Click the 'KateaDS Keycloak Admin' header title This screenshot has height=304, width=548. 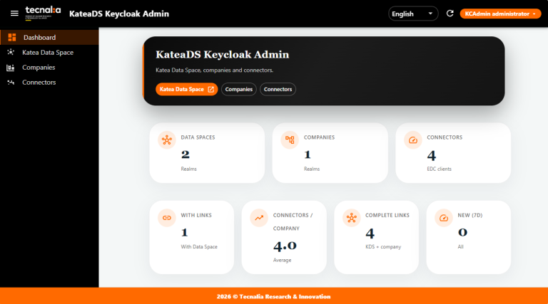click(119, 14)
